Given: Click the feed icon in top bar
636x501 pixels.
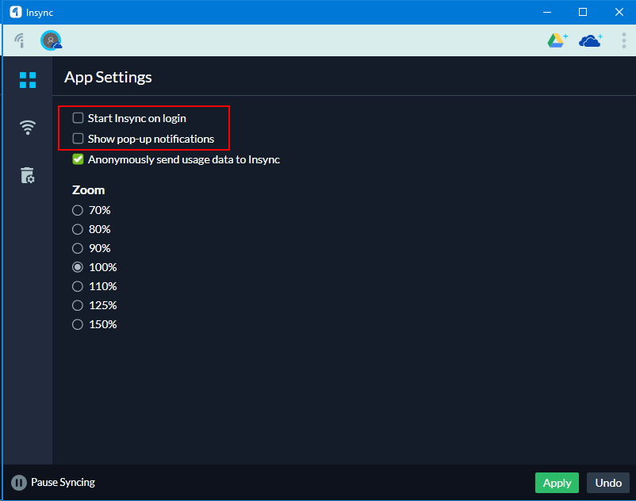Looking at the screenshot, I should click(20, 40).
